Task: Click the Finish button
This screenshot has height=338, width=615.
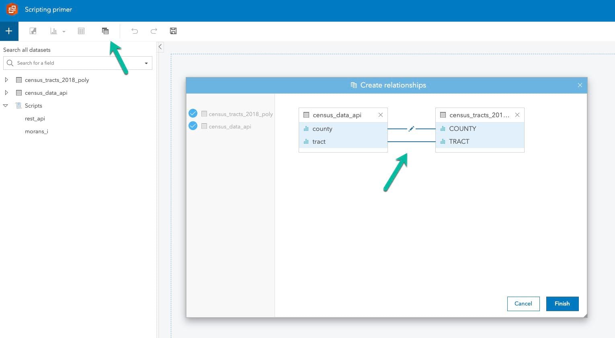Action: [562, 304]
